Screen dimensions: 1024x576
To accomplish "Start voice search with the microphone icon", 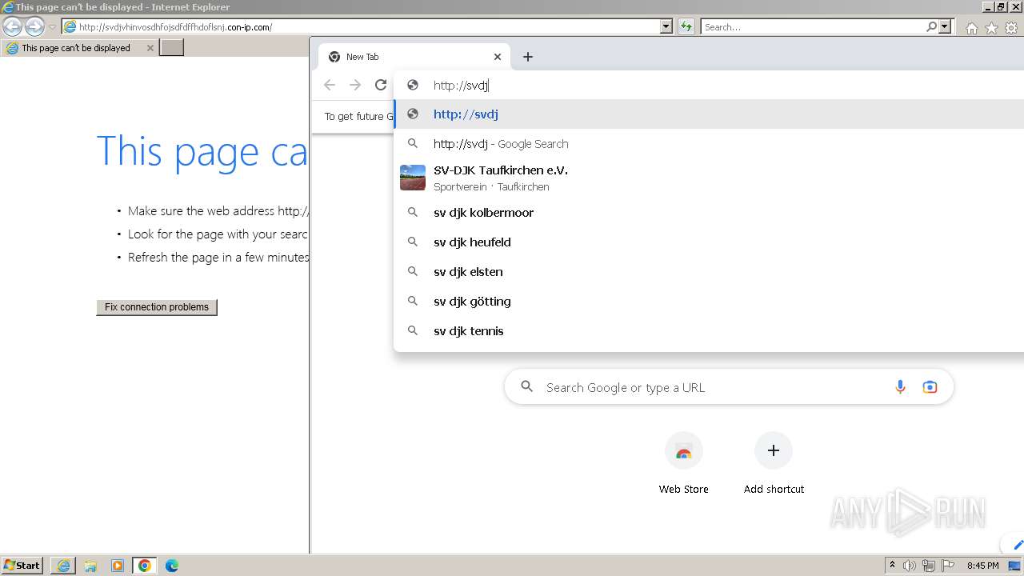I will 900,387.
